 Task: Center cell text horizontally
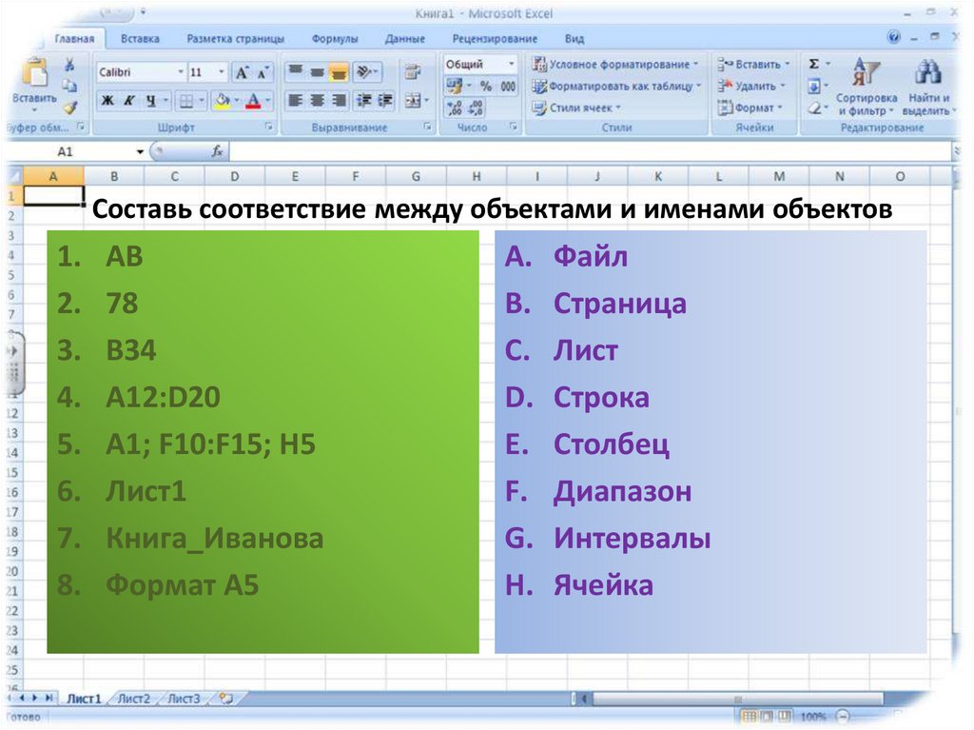318,100
